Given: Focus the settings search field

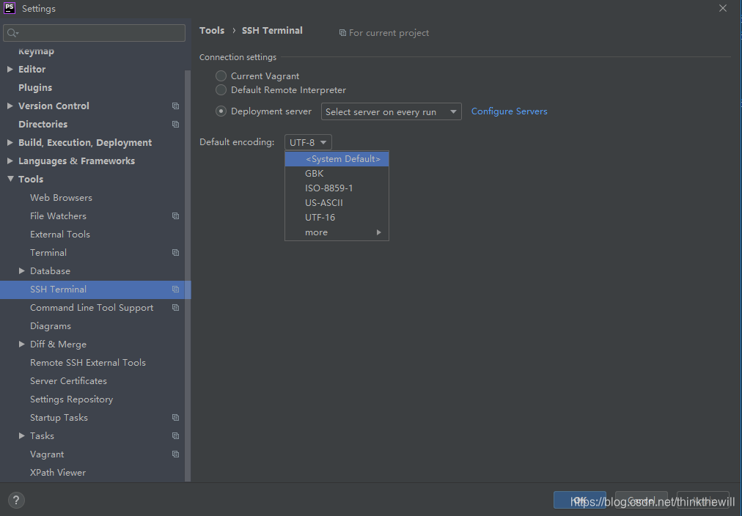Looking at the screenshot, I should [x=94, y=33].
